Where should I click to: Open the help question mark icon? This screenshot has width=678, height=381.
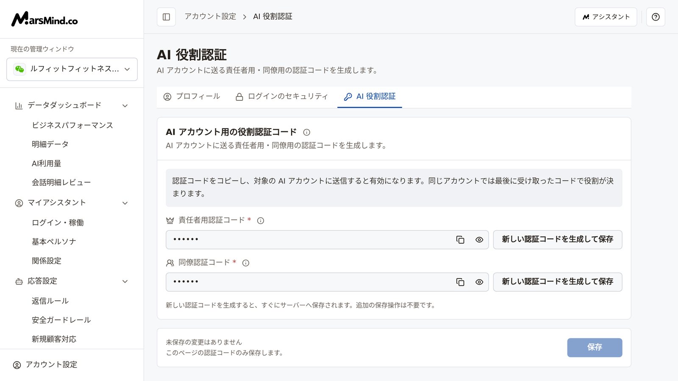[656, 17]
